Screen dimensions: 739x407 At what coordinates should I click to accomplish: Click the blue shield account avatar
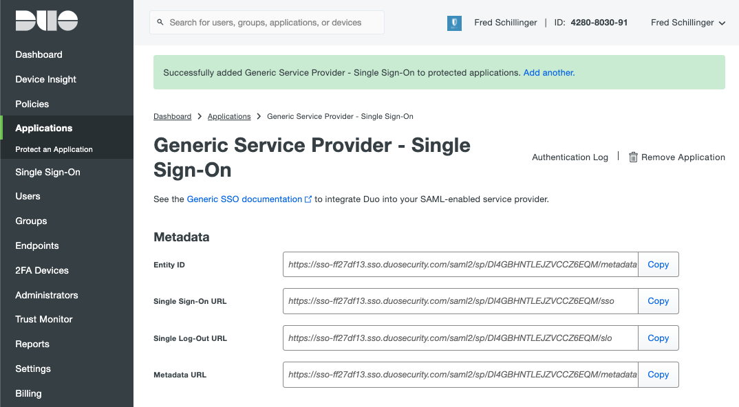(454, 23)
